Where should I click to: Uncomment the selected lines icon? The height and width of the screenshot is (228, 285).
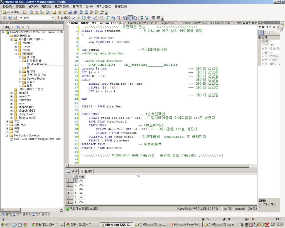[147, 18]
